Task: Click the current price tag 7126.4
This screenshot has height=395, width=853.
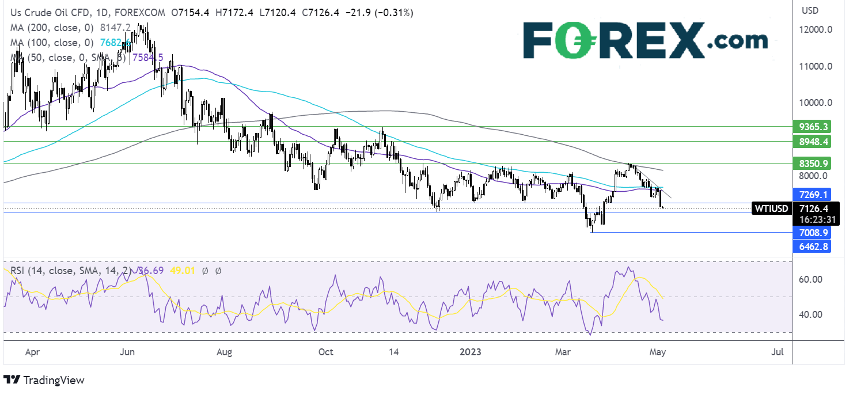Action: pyautogui.click(x=814, y=208)
